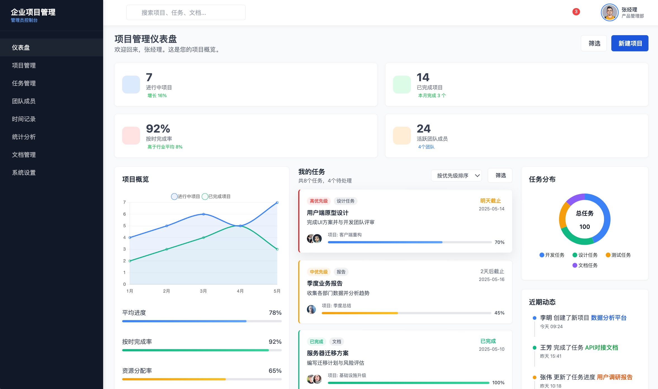Toggle 进行中项目 chart legend series
658x389 pixels.
185,196
